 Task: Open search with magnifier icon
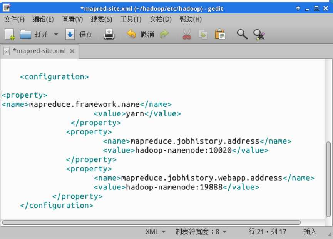(242, 34)
